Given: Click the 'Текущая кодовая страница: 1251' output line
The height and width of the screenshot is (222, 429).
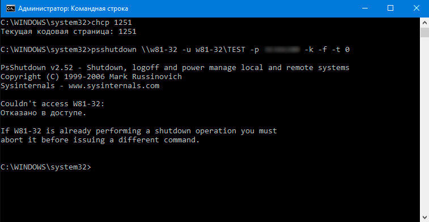Looking at the screenshot, I should coord(69,32).
